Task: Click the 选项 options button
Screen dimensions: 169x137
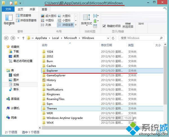Action: tap(141, 24)
